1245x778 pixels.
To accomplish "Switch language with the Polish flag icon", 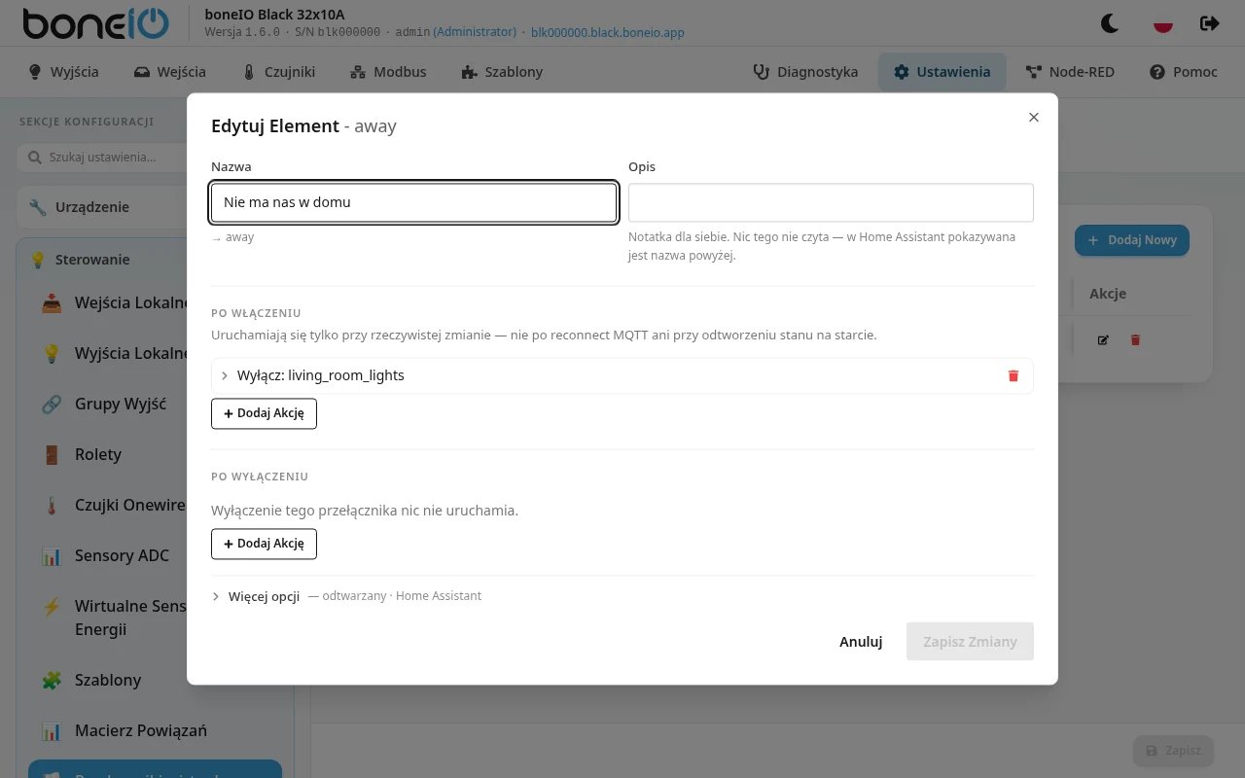I will pos(1162,23).
